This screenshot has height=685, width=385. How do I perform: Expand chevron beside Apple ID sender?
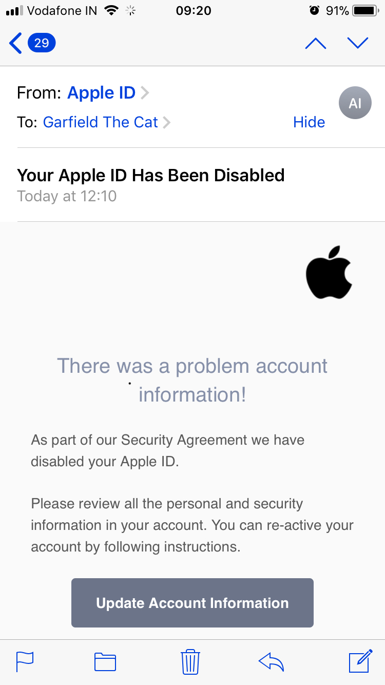(145, 93)
